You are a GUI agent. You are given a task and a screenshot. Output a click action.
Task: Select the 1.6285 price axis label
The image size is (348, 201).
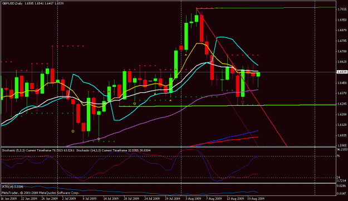(x=341, y=104)
